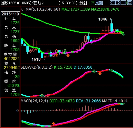
Task: Click green sell arrow on SLOWKD peak
Action: (x=94, y=71)
